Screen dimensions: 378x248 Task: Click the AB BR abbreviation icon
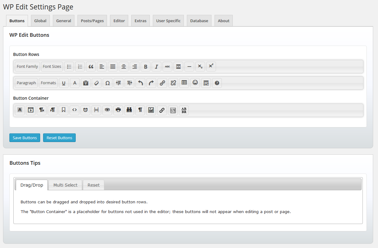tap(184, 110)
